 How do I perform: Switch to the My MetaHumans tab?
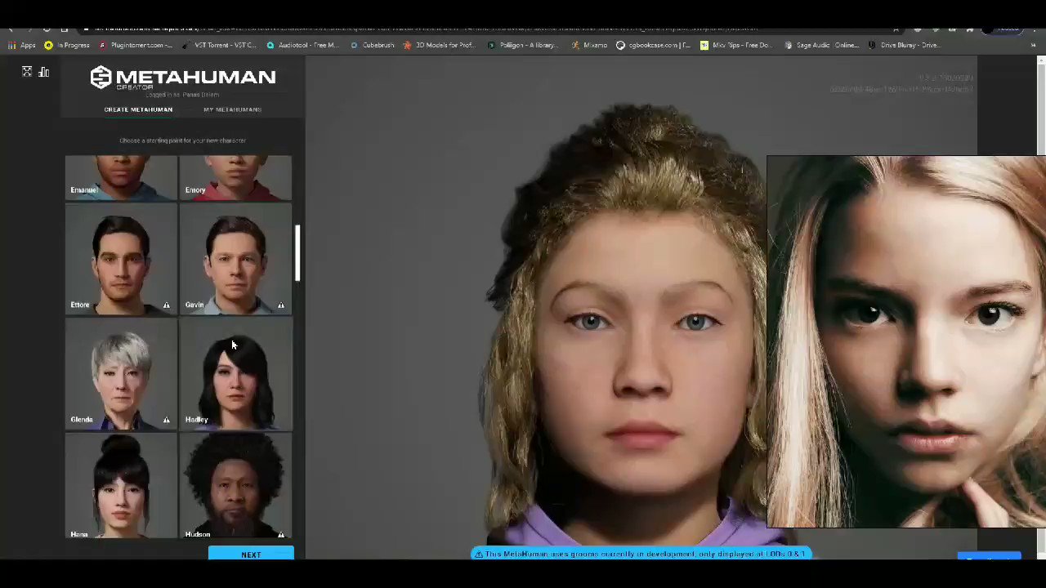coord(232,109)
